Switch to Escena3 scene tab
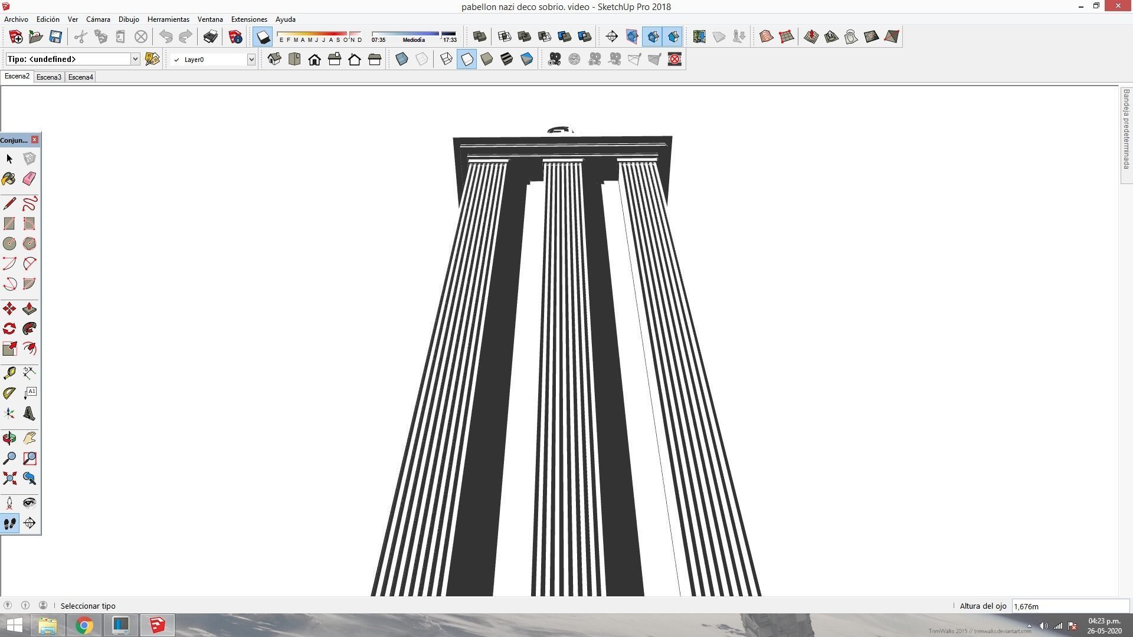 (x=48, y=77)
